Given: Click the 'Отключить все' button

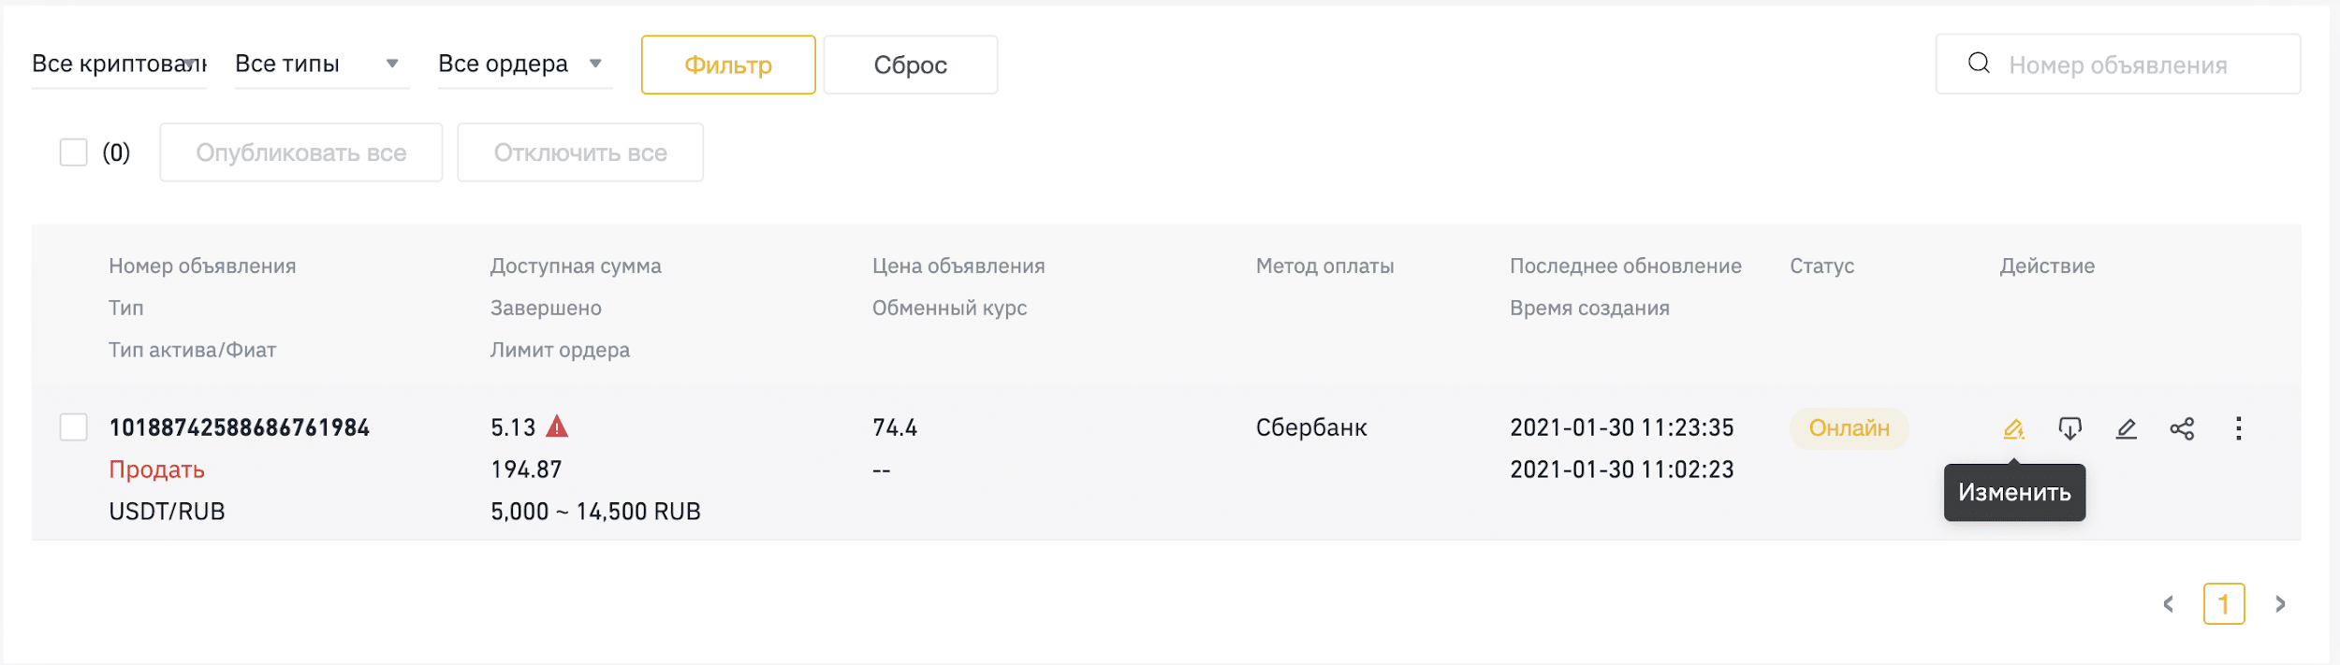Looking at the screenshot, I should coord(580,152).
